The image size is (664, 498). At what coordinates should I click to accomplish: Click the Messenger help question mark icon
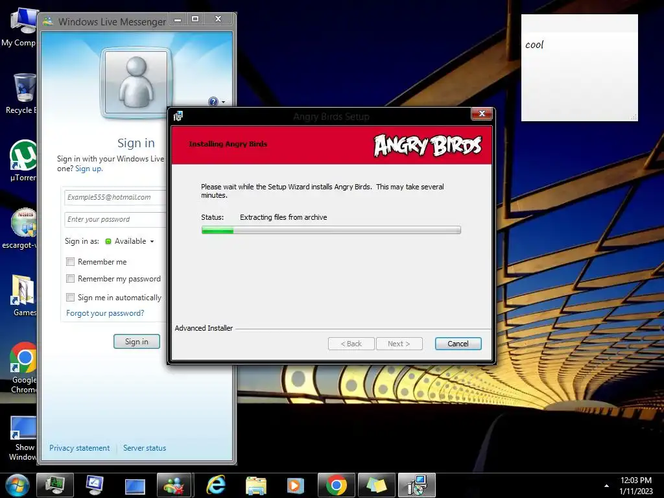[213, 102]
